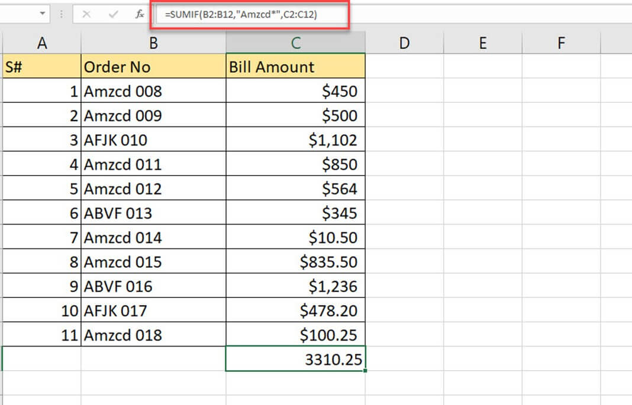Click the Insert Function fx icon
Screen dimensions: 632x405
pyautogui.click(x=140, y=14)
